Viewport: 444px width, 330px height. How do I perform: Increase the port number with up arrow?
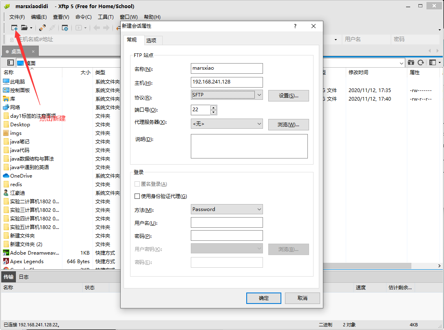[213, 108]
